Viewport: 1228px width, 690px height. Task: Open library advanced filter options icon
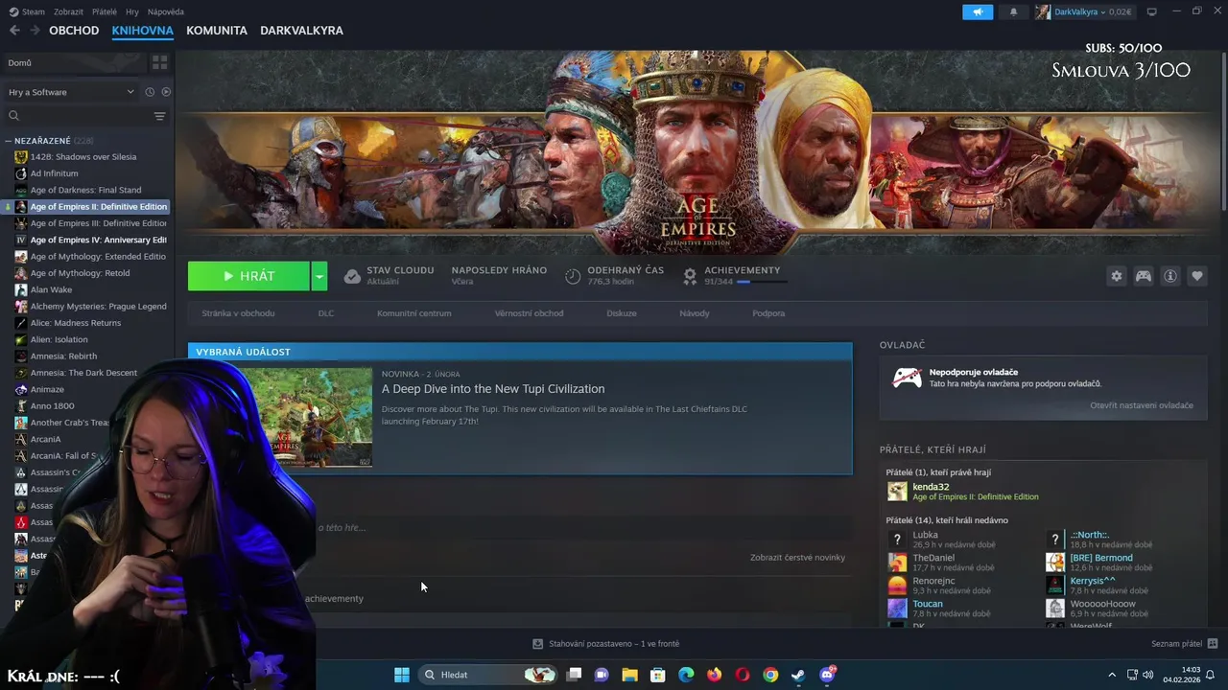[159, 116]
